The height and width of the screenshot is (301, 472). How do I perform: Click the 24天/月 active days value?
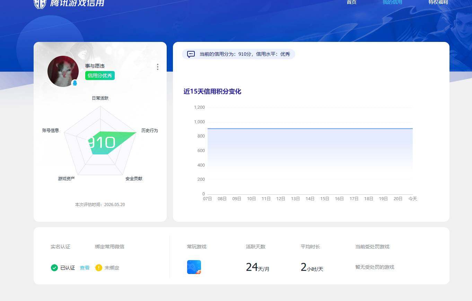pyautogui.click(x=257, y=267)
